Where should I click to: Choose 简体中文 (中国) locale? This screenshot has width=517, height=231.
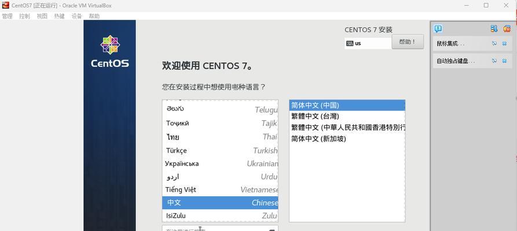347,105
